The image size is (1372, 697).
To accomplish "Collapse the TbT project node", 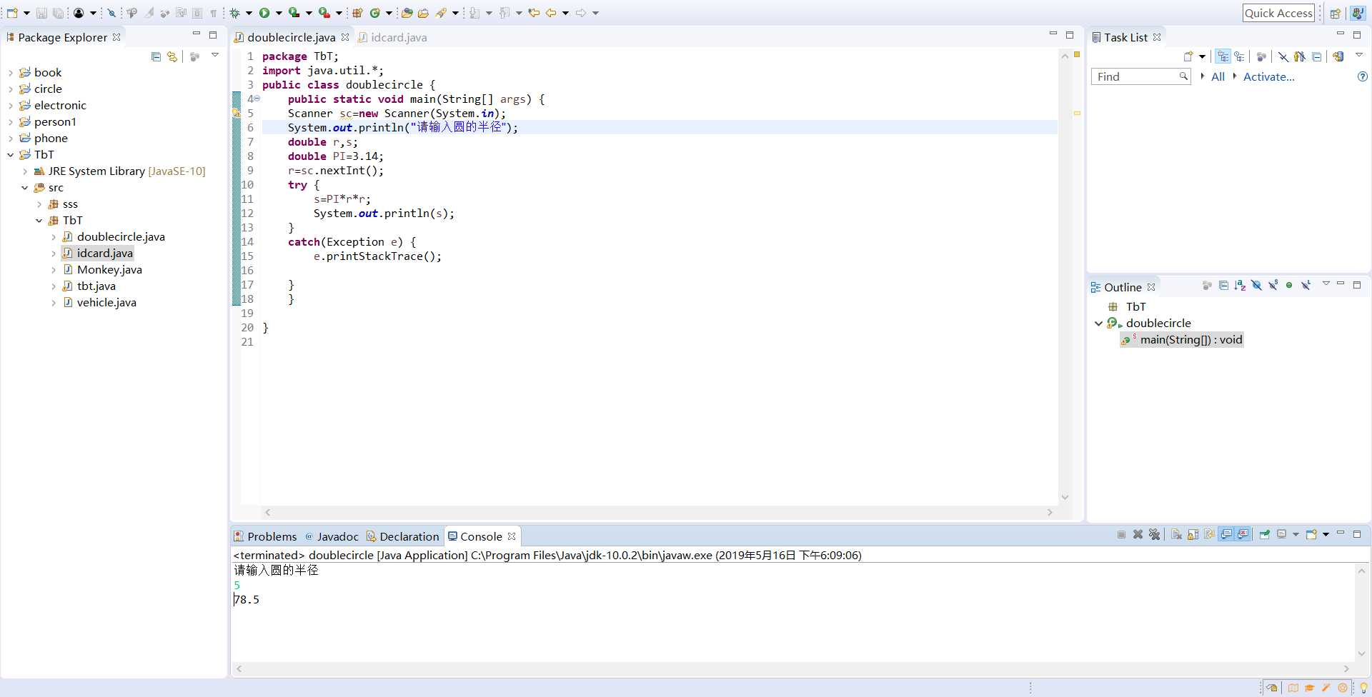I will click(10, 155).
